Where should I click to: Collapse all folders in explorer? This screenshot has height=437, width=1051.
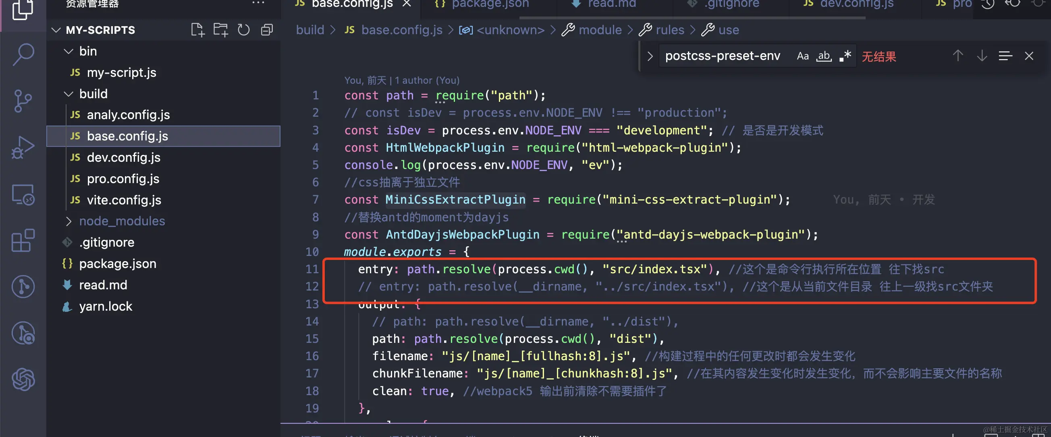(x=267, y=30)
